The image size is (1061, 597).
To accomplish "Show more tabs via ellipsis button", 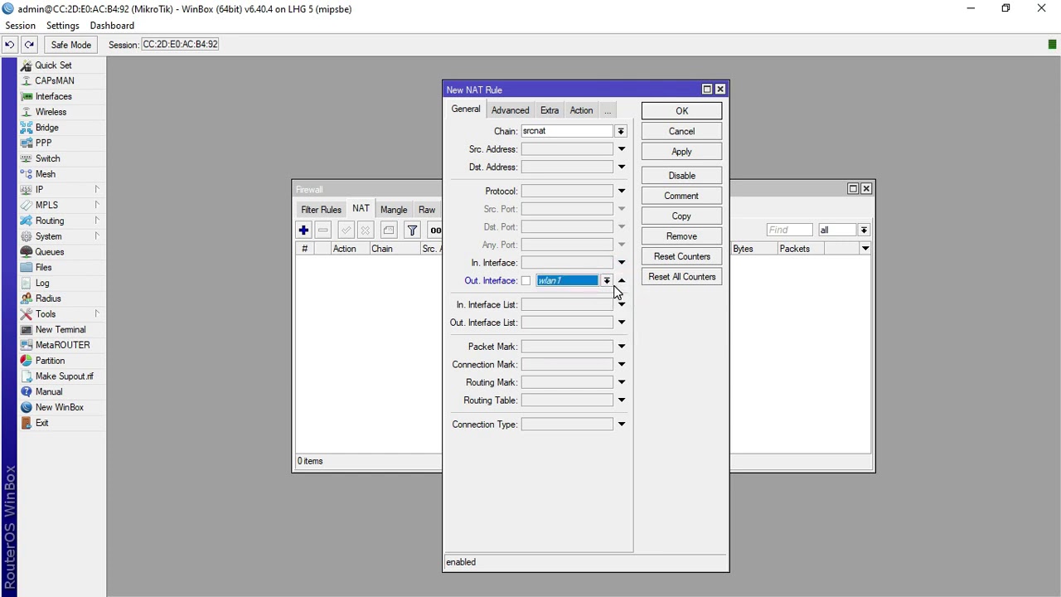I will (608, 110).
